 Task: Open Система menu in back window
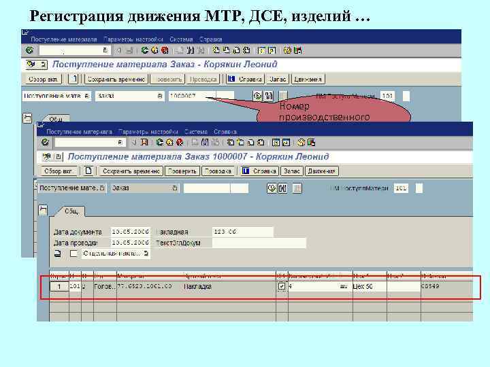[181, 39]
